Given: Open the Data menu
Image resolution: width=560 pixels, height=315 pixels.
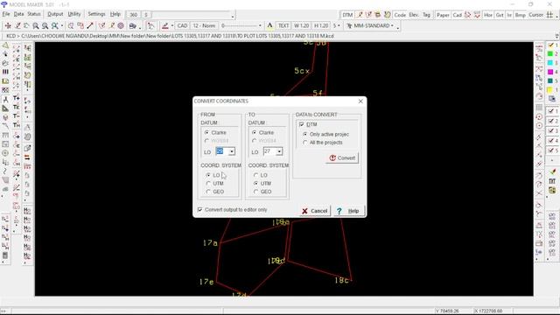Looking at the screenshot, I should click(x=18, y=14).
